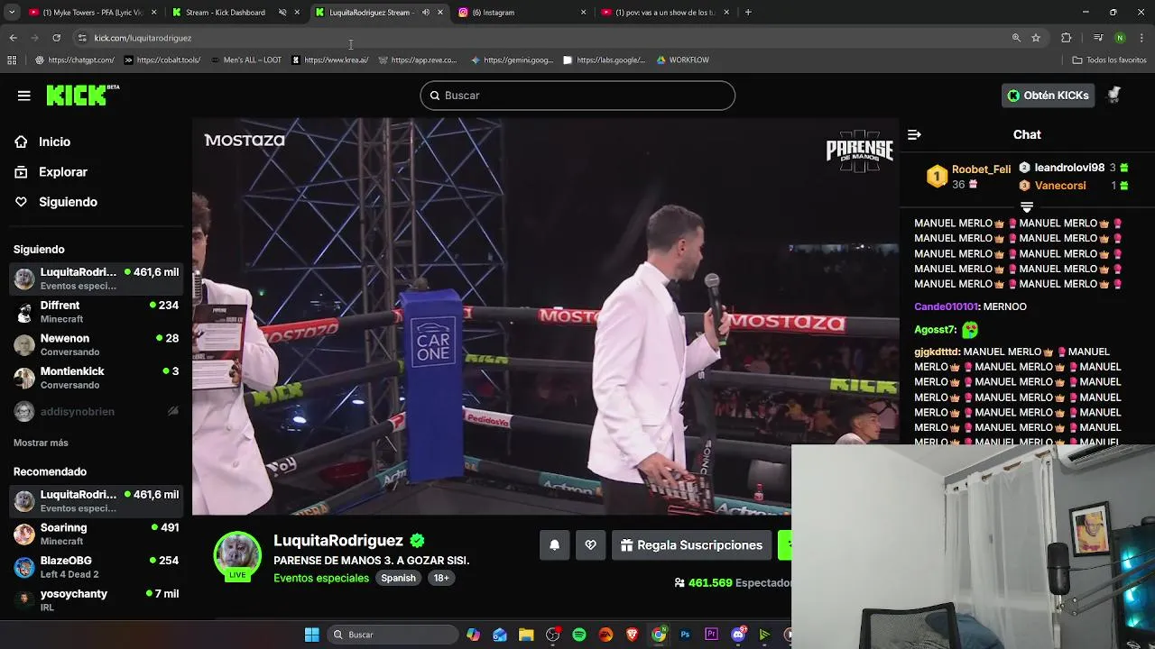This screenshot has height=649, width=1155.
Task: Open the LuquitaRodri... entry under Recomendado
Action: pos(96,501)
